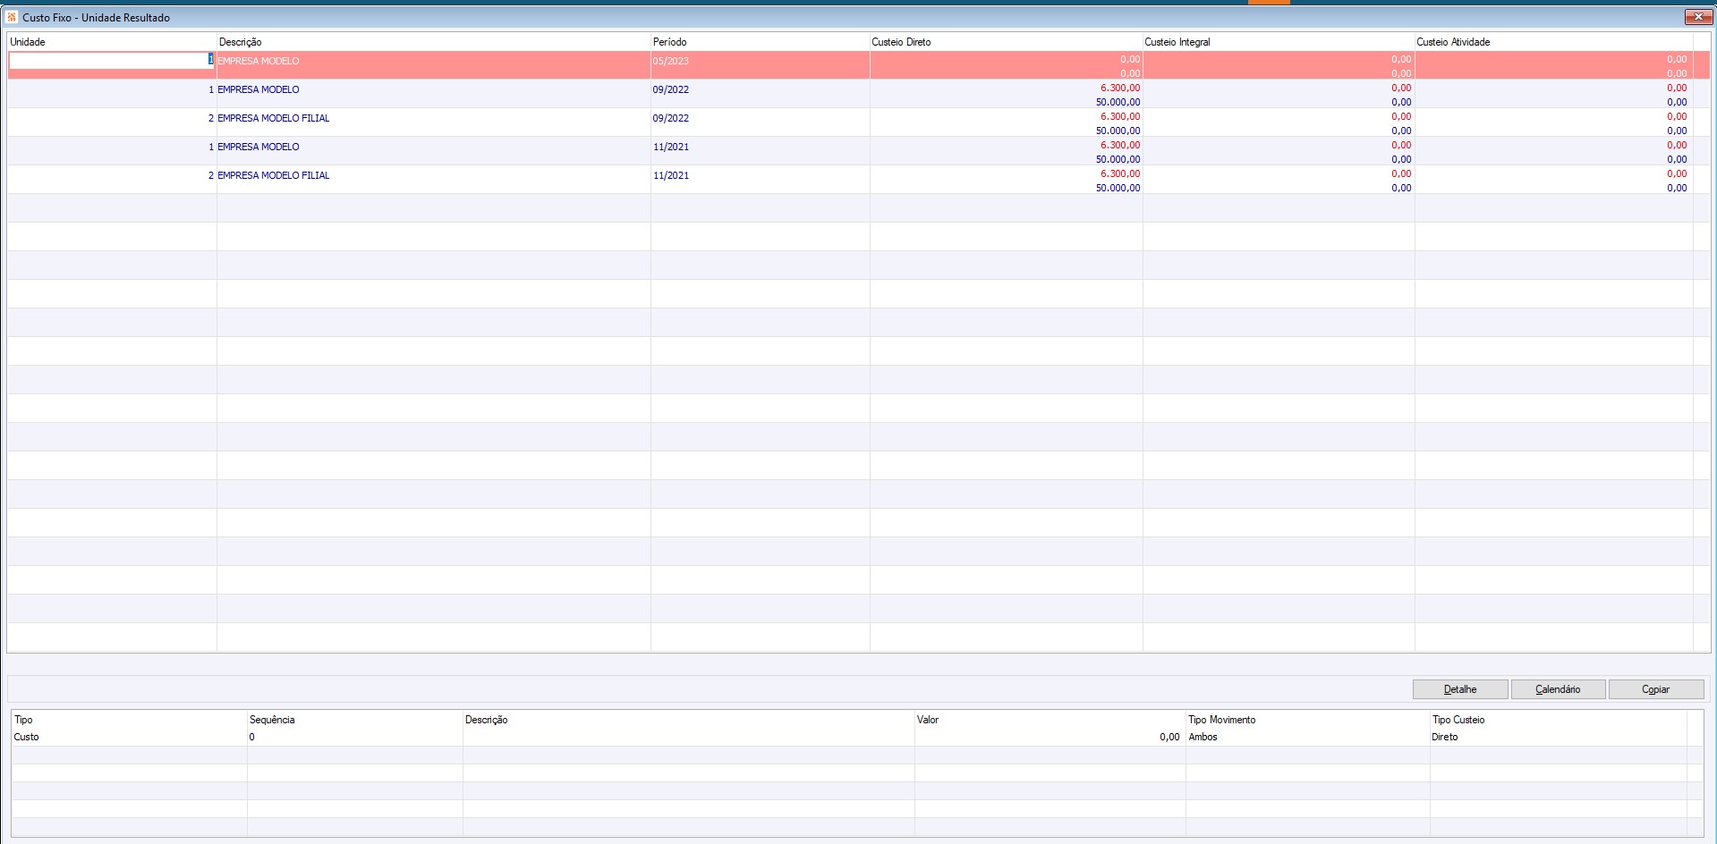Image resolution: width=1717 pixels, height=844 pixels.
Task: Open the Calendário button
Action: (x=1558, y=689)
